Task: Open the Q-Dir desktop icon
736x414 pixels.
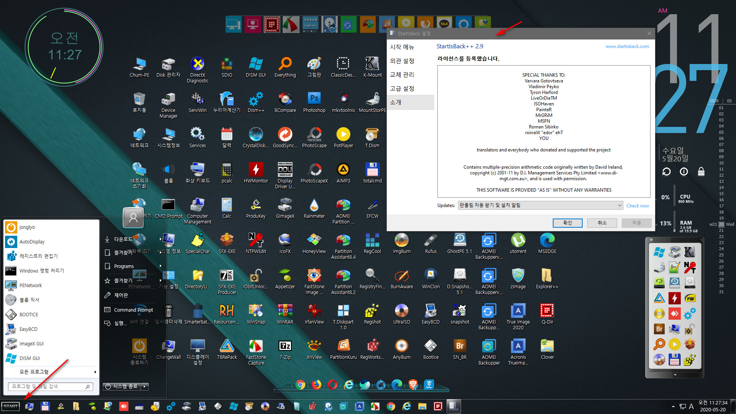Action: pyautogui.click(x=547, y=314)
